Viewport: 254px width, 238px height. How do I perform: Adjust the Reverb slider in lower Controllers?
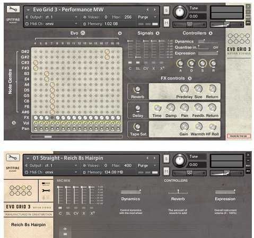click(x=178, y=192)
